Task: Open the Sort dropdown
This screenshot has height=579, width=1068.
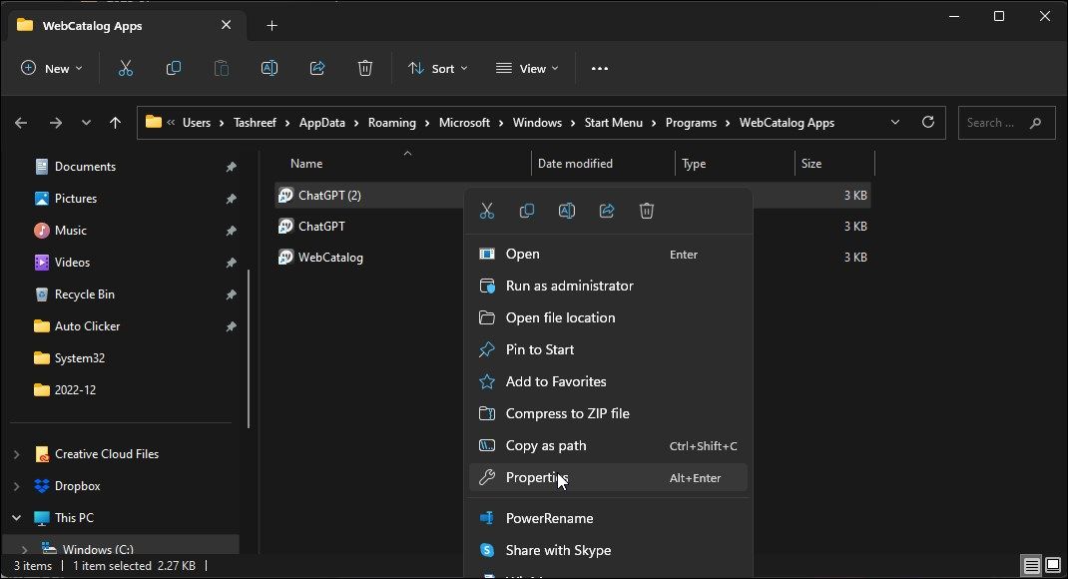Action: [x=437, y=68]
